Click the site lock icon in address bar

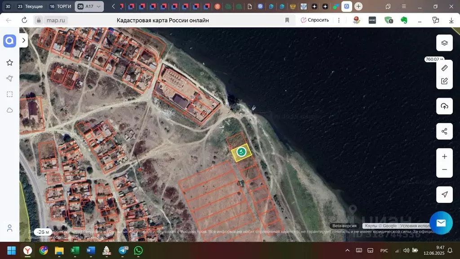[39, 20]
